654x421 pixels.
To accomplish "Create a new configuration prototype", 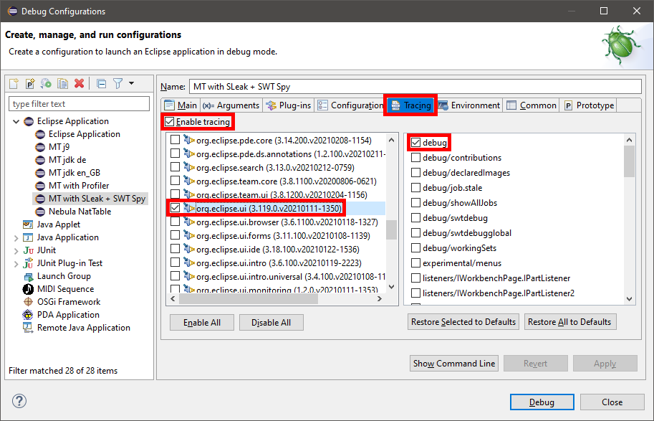I will click(29, 83).
